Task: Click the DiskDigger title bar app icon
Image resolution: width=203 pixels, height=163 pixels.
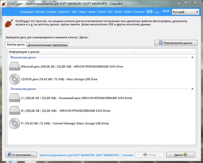Action: (x=4, y=3)
